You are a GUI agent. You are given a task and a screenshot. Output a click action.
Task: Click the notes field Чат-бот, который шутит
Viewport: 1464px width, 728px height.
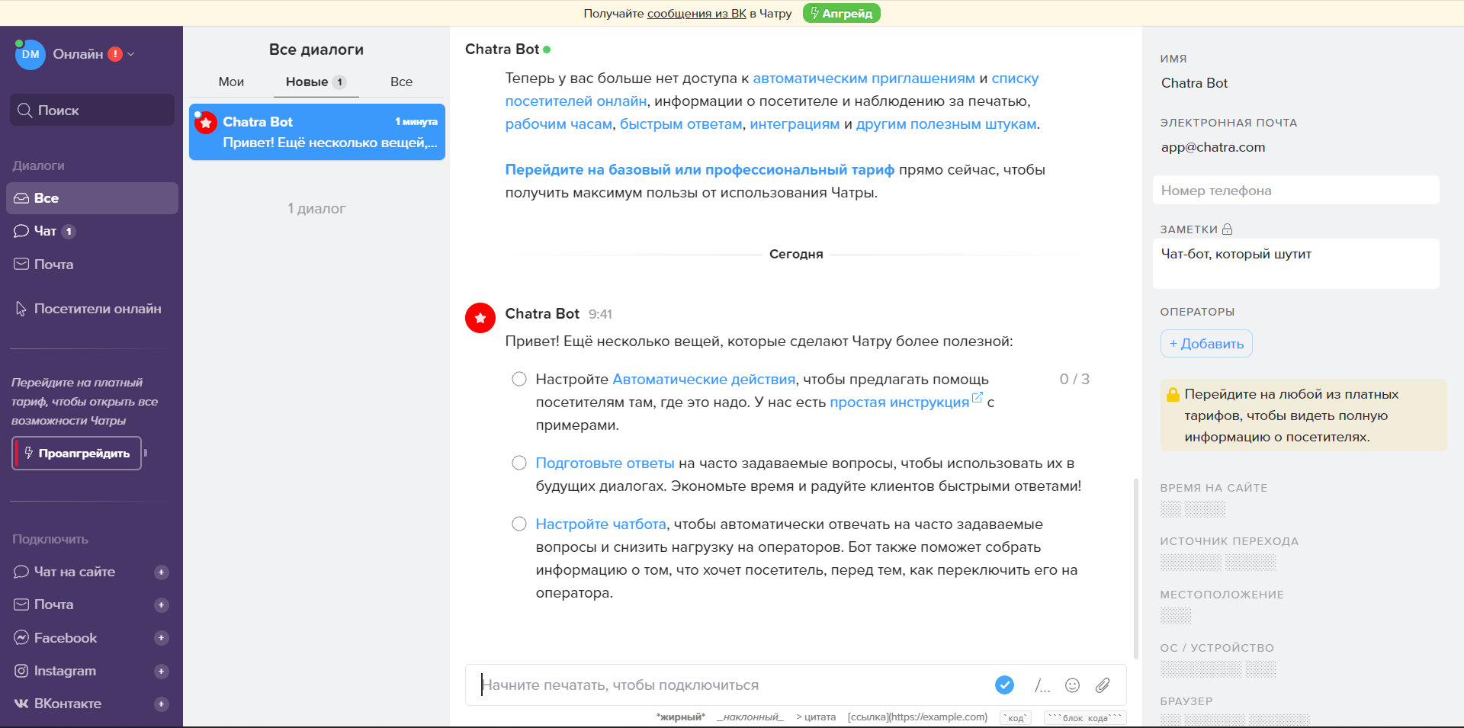(1295, 264)
